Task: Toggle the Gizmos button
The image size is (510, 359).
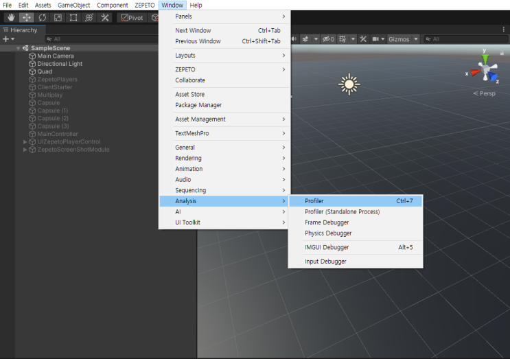Action: click(399, 39)
